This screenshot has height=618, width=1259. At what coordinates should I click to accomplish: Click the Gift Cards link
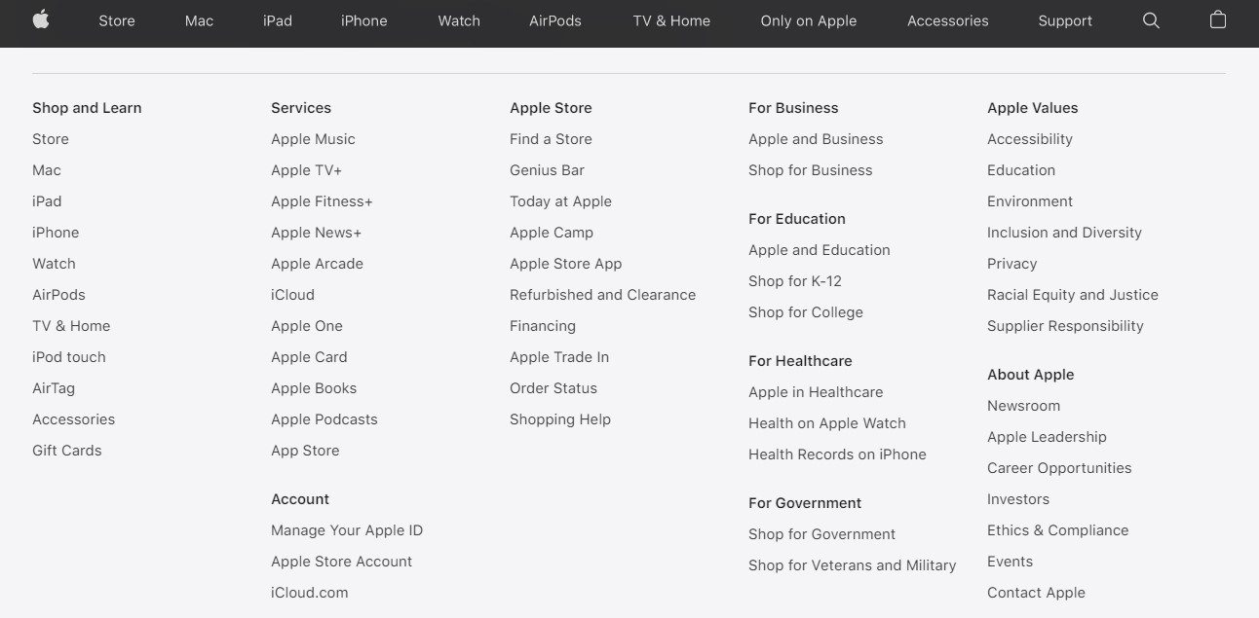pyautogui.click(x=66, y=450)
